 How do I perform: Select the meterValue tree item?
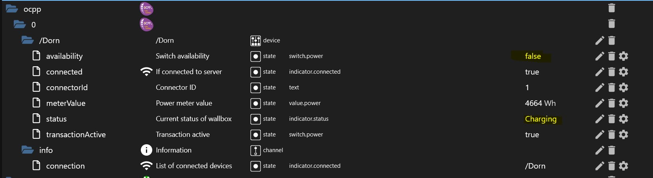coord(66,103)
